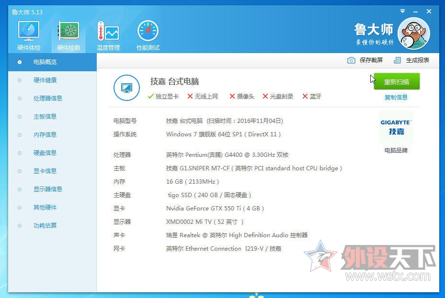Click the XMD0002 Mi TV monitor value
Viewport: 445px width, 298px height.
(205, 222)
